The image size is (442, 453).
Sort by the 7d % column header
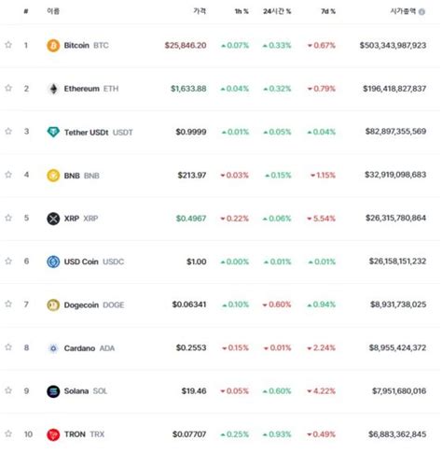[x=328, y=11]
